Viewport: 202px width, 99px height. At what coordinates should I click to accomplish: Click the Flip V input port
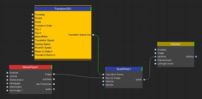point(33,29)
